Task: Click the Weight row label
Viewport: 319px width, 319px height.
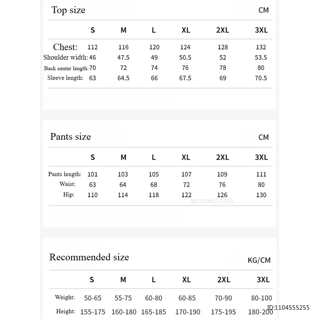Action: click(65, 297)
